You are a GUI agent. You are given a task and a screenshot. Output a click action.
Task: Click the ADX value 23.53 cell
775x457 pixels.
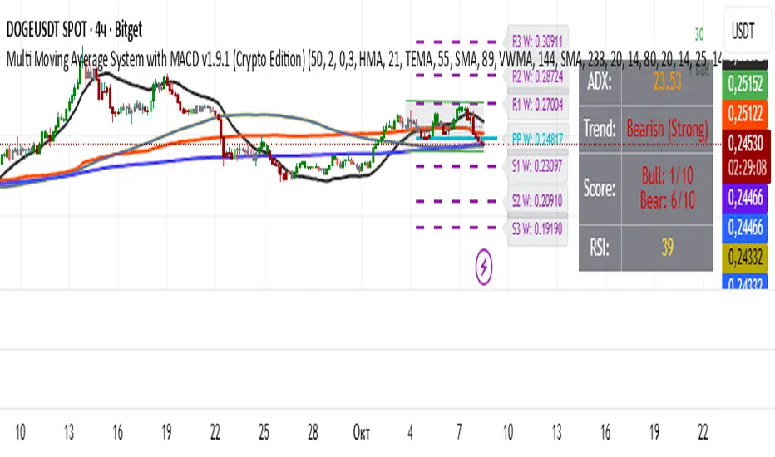click(667, 81)
